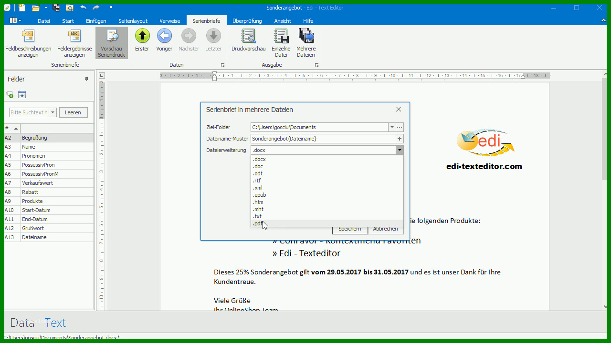This screenshot has height=343, width=611.
Task: Close the Serienbrief in mehrere Dateien dialog
Action: coord(399,109)
